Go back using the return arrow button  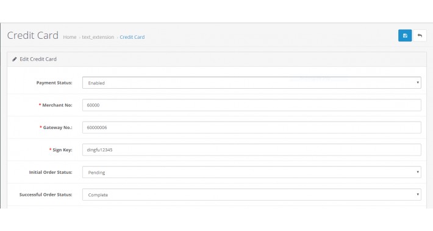click(420, 35)
